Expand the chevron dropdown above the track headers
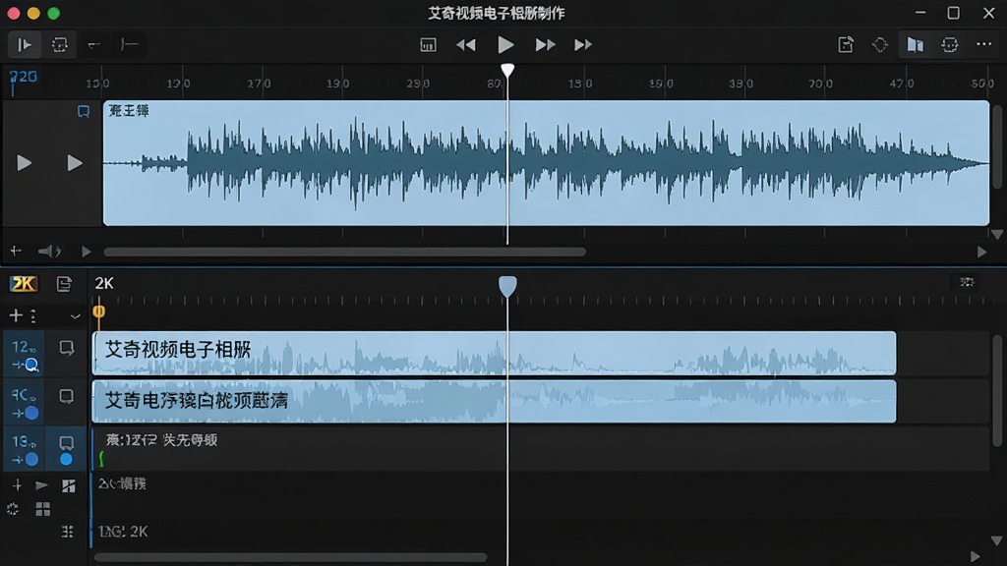 coord(75,316)
